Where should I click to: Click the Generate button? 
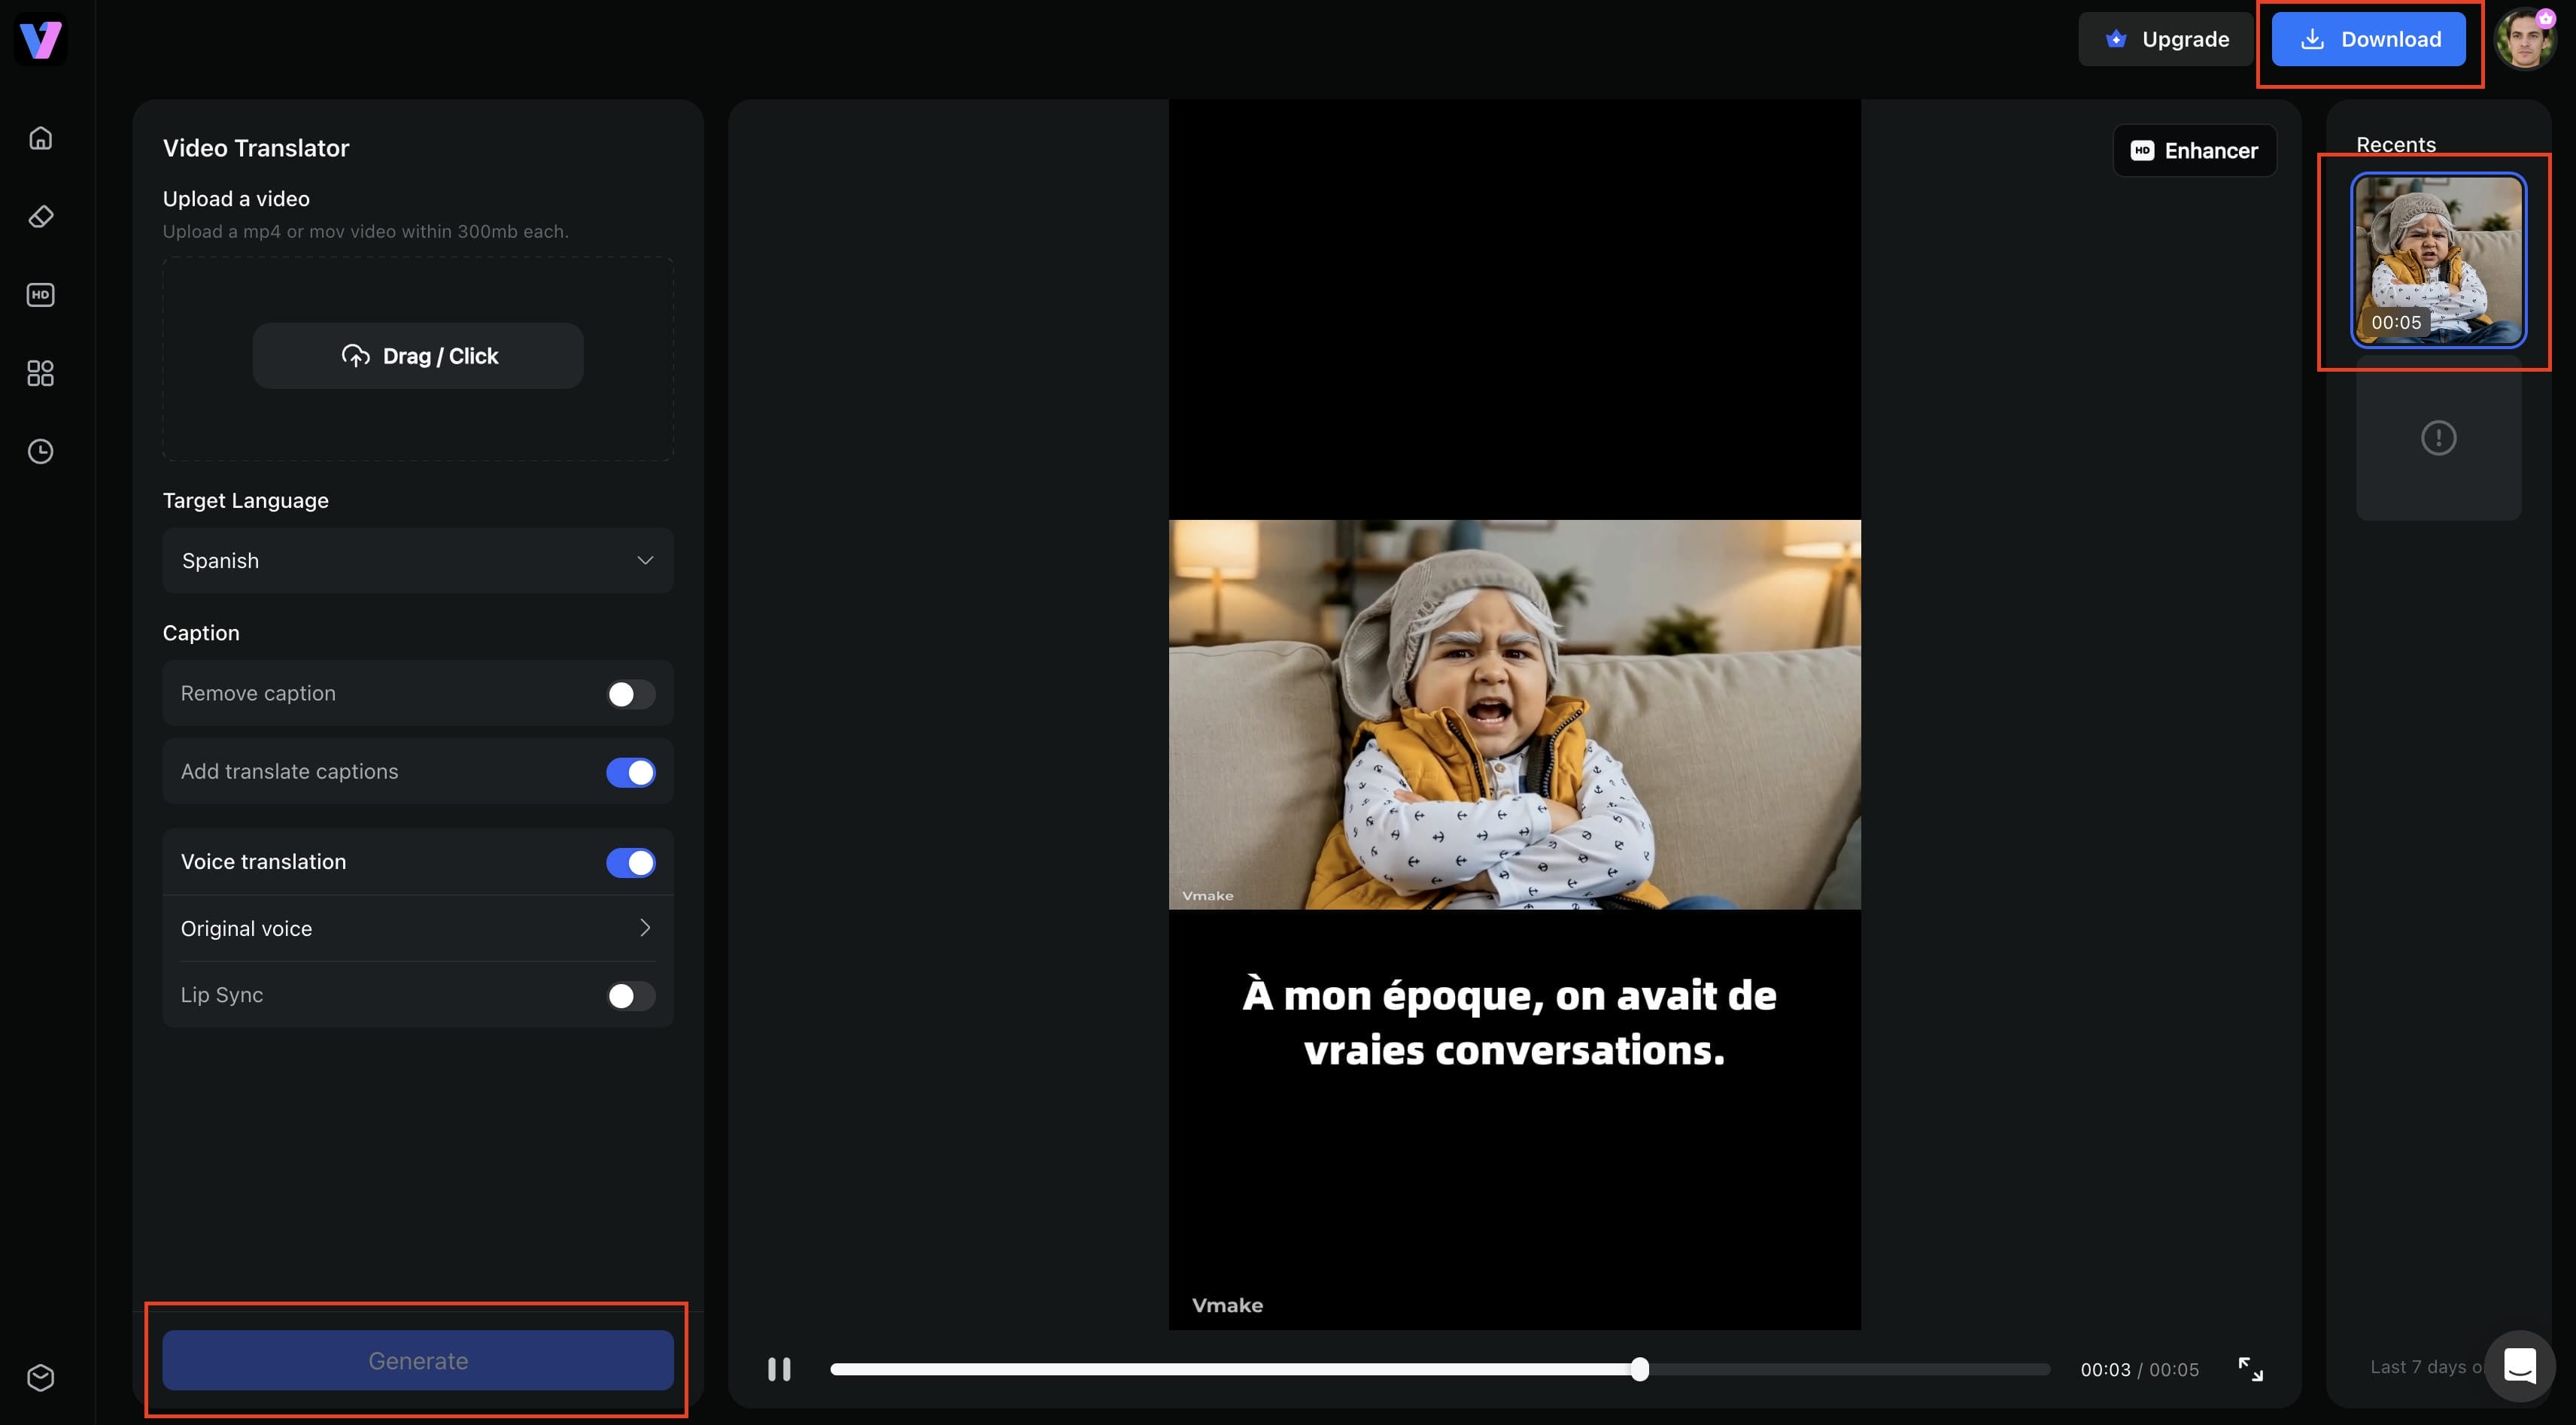tap(418, 1360)
